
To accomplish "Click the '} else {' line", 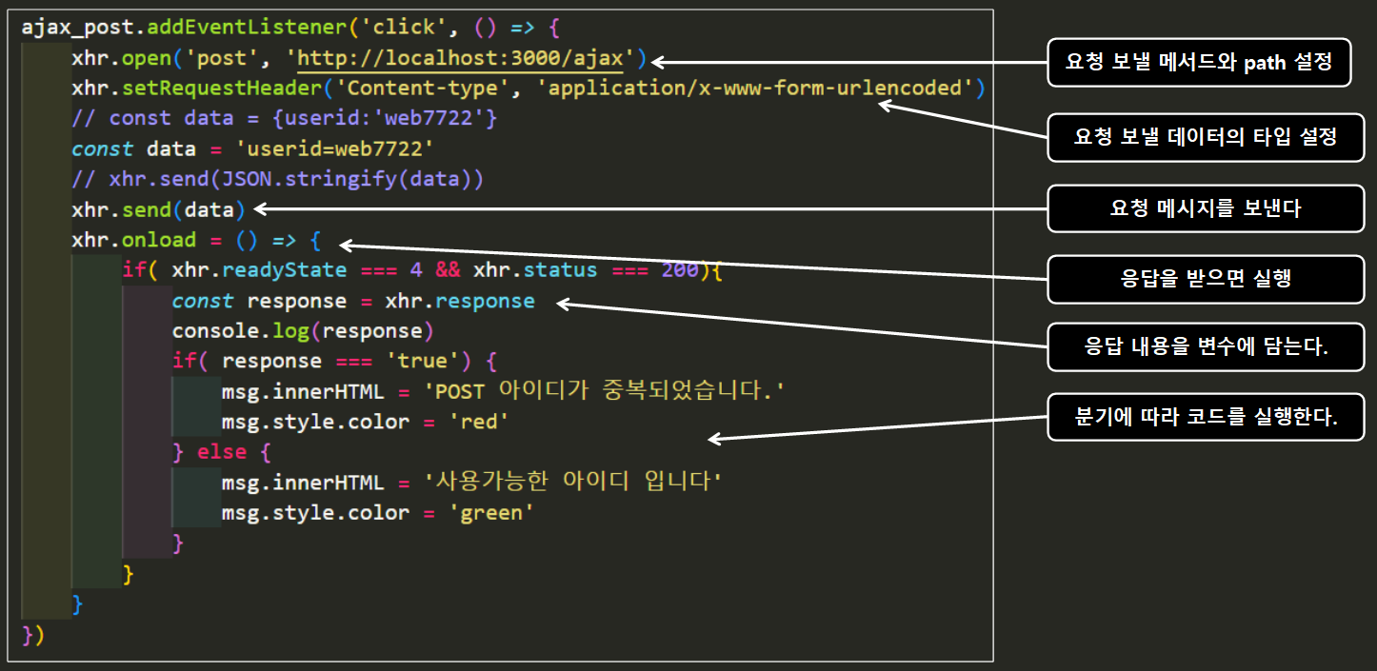I will (x=222, y=452).
